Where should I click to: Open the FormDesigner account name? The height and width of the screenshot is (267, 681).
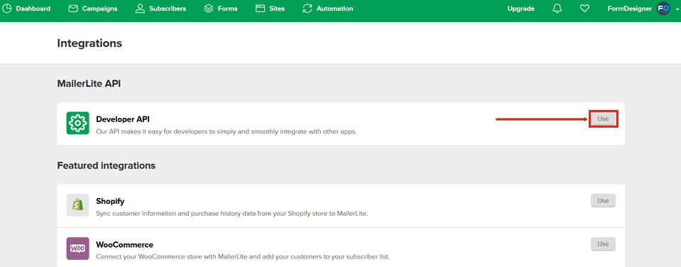(629, 9)
